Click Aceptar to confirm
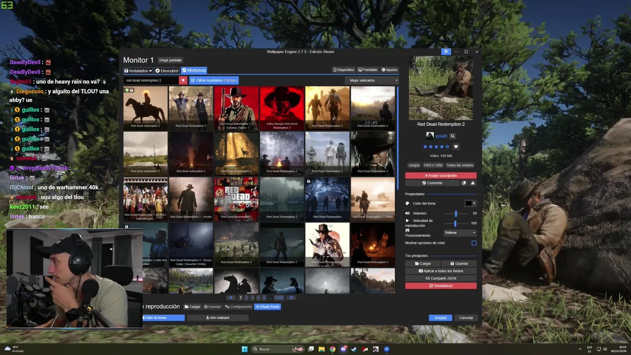The width and height of the screenshot is (631, 355). 440,318
